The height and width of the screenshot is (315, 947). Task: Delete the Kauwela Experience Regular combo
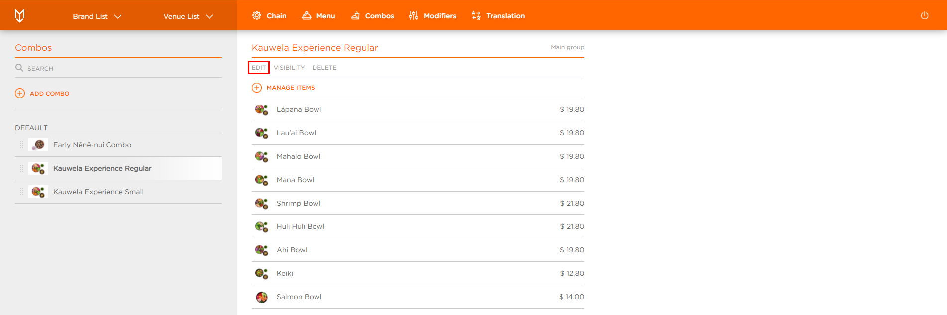tap(324, 68)
